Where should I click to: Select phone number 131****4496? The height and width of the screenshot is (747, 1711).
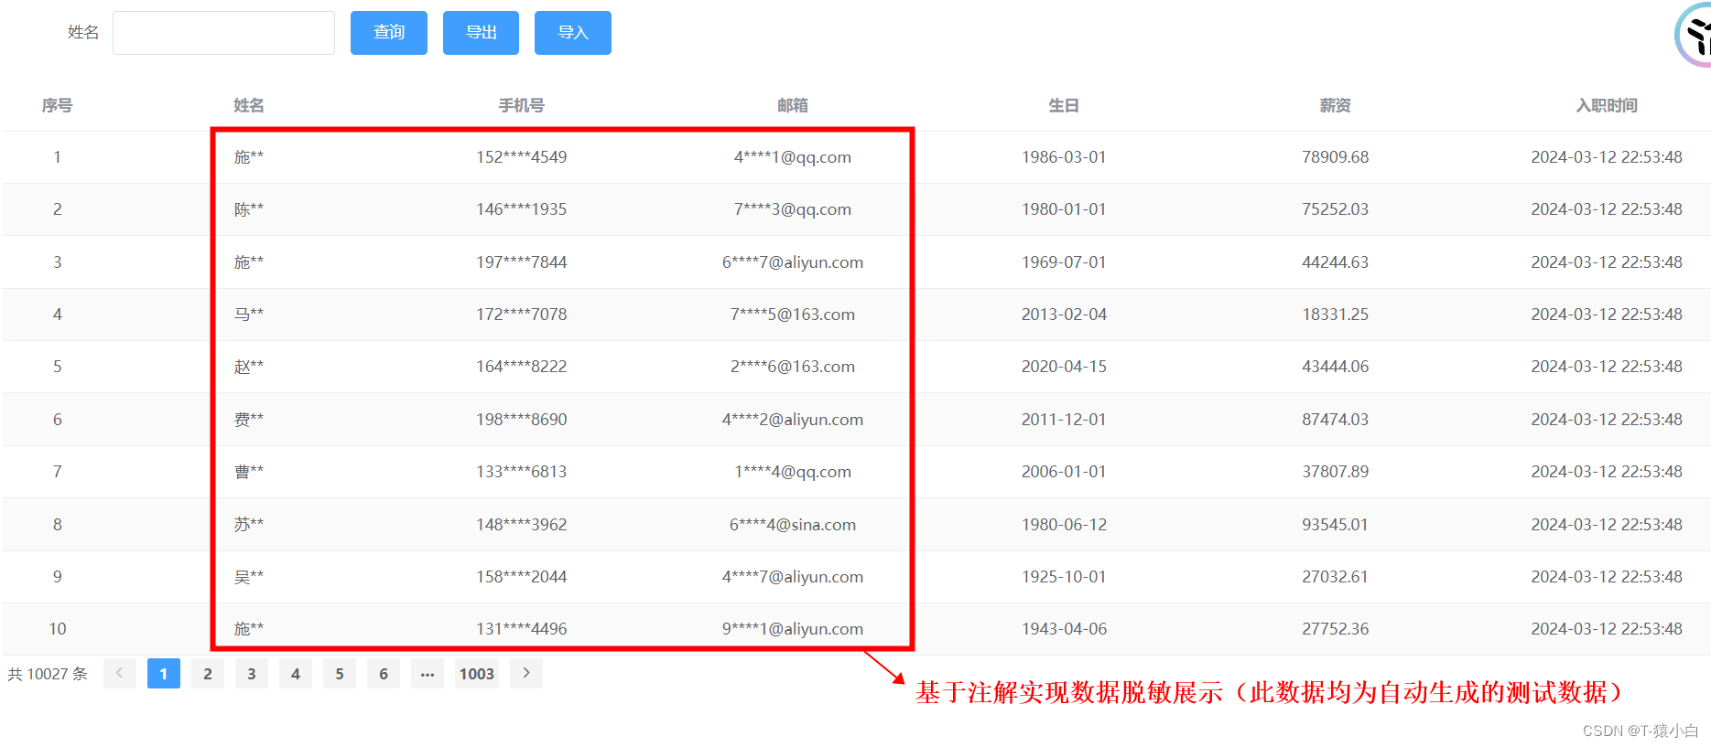pos(522,629)
